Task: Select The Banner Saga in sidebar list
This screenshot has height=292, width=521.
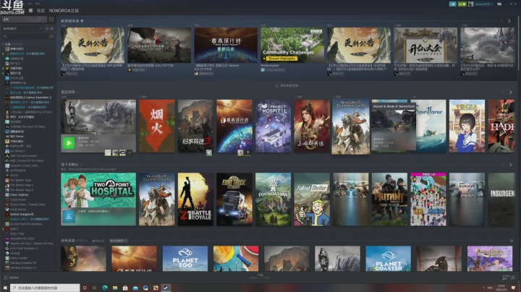Action: [20, 180]
